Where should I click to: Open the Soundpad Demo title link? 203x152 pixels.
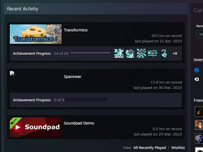click(79, 123)
